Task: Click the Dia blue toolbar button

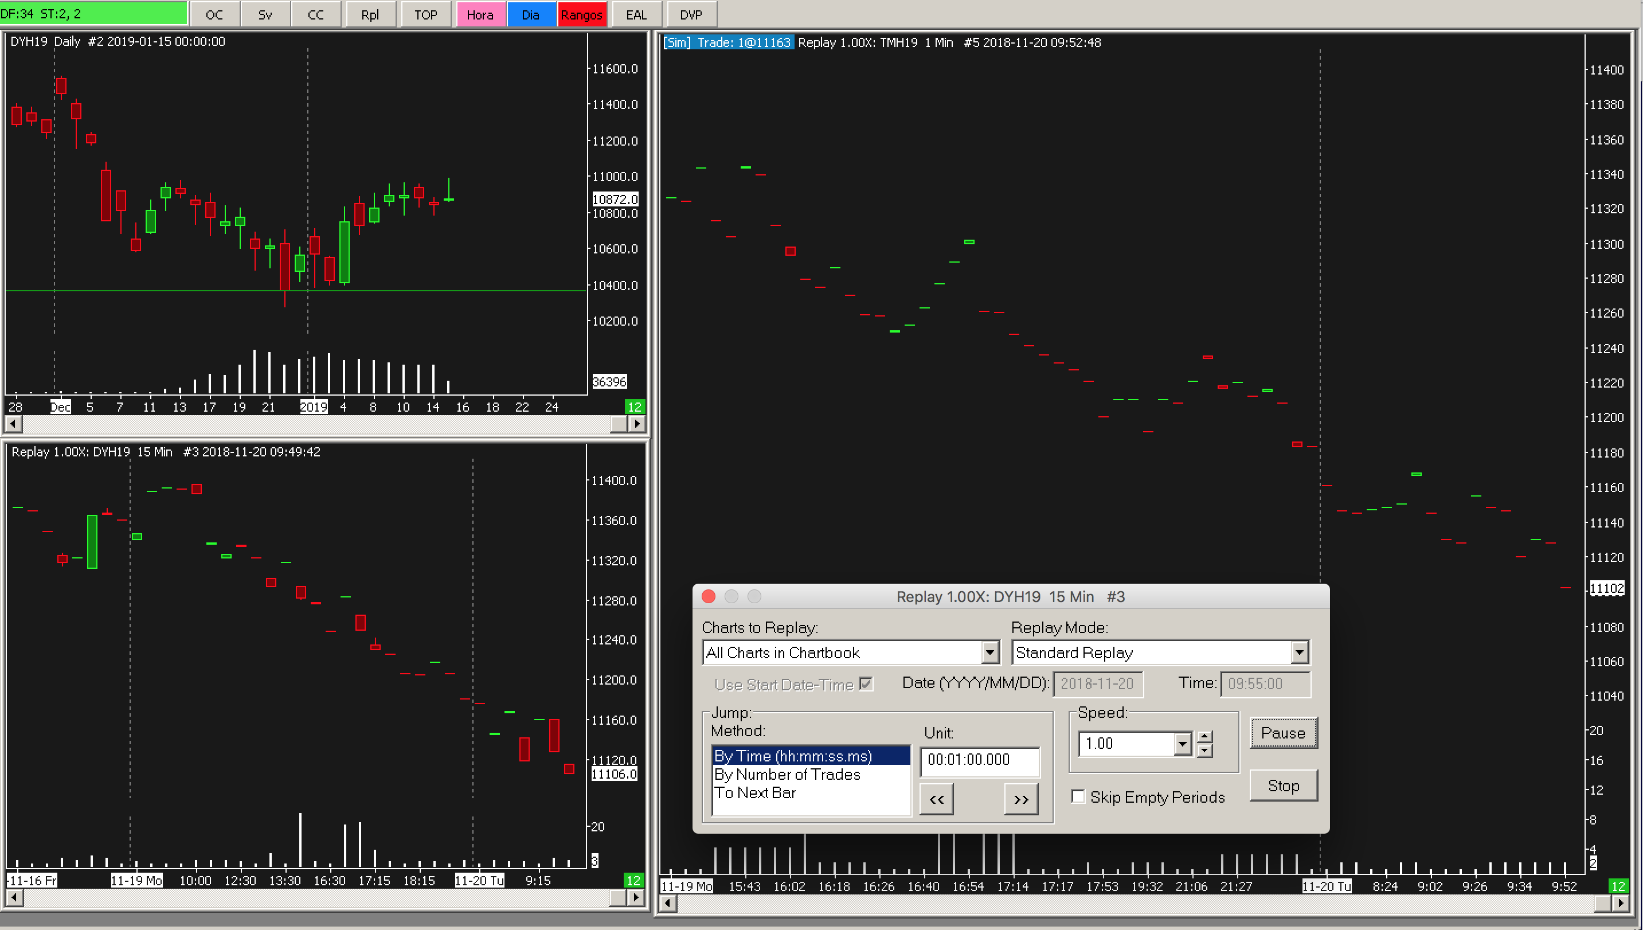Action: 530,14
